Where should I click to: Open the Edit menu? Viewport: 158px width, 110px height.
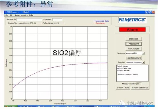(x=11, y=15)
